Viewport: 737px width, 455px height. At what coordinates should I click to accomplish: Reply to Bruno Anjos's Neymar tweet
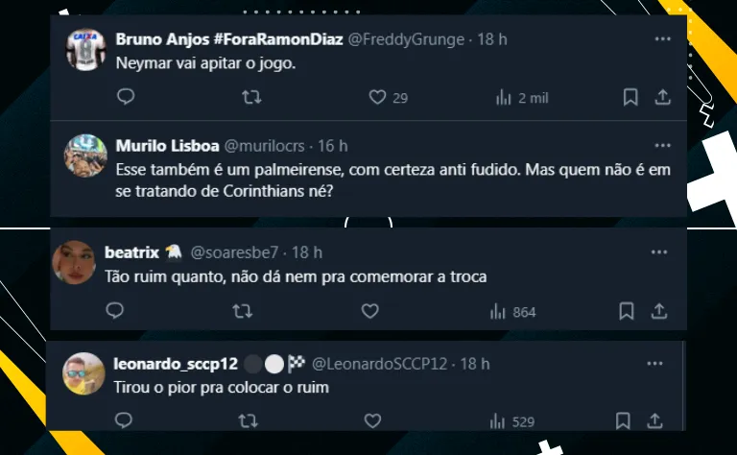coord(126,97)
